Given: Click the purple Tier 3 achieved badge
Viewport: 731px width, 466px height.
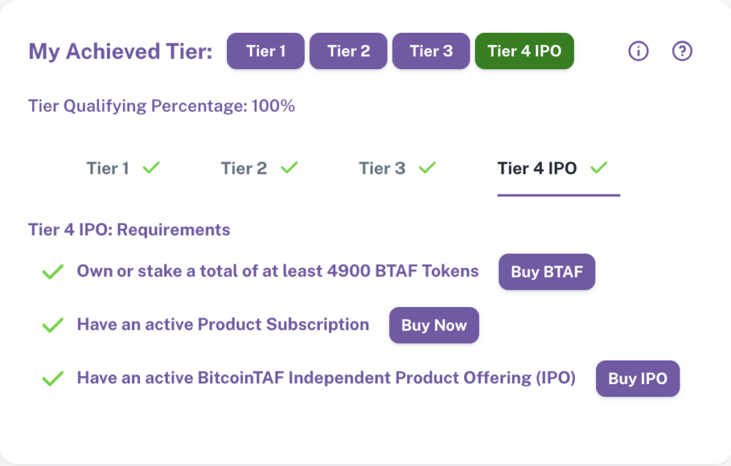Looking at the screenshot, I should pos(431,51).
